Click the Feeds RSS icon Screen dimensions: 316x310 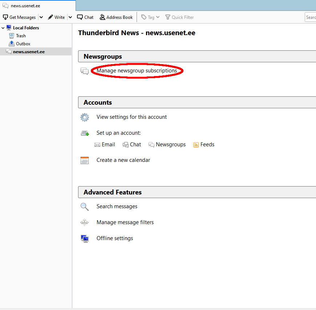pos(196,144)
